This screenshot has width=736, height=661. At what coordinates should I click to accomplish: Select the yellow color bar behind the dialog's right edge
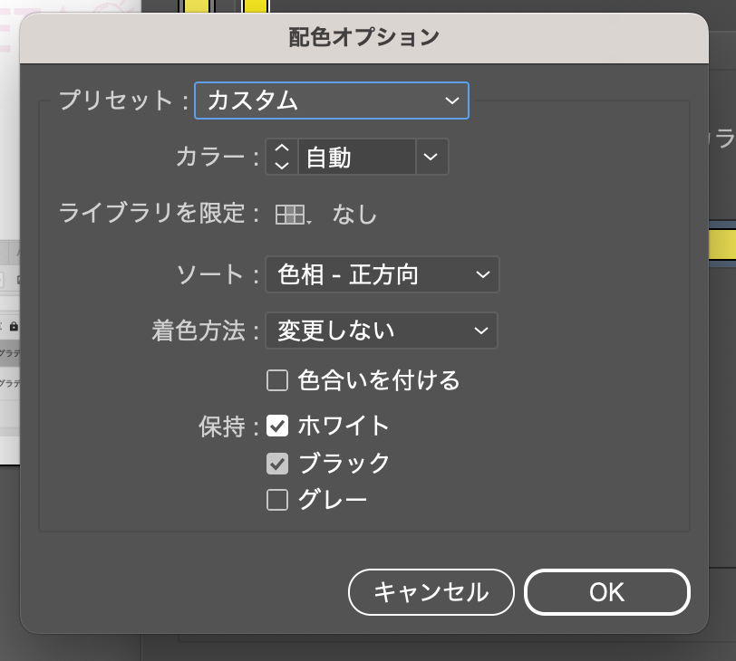click(721, 244)
